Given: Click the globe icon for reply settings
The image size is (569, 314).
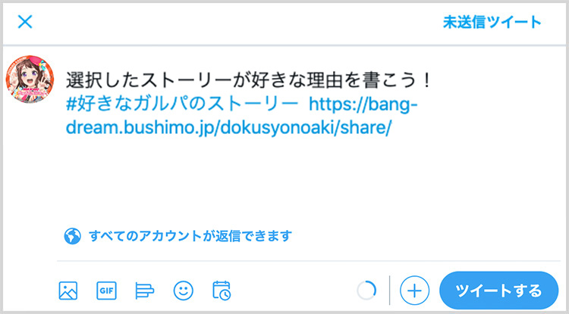Looking at the screenshot, I should [73, 236].
